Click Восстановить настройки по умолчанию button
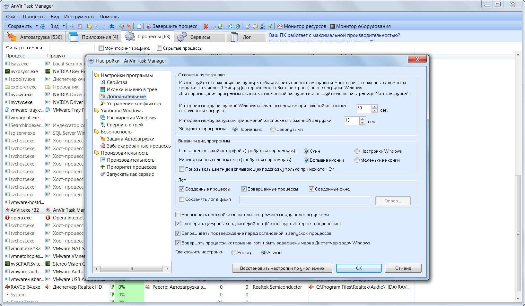525x306 pixels. coord(282,268)
